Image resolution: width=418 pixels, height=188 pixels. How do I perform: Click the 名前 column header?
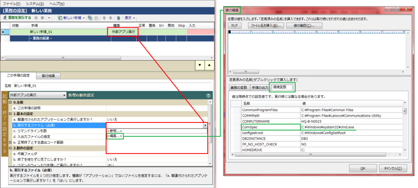pos(271,103)
